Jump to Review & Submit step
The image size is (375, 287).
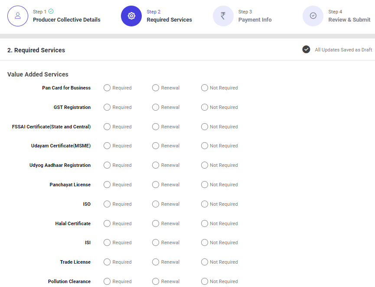pos(349,19)
